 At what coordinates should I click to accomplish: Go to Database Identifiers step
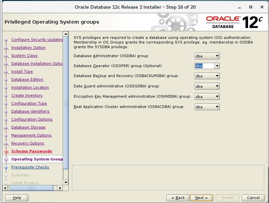pyautogui.click(x=30, y=111)
